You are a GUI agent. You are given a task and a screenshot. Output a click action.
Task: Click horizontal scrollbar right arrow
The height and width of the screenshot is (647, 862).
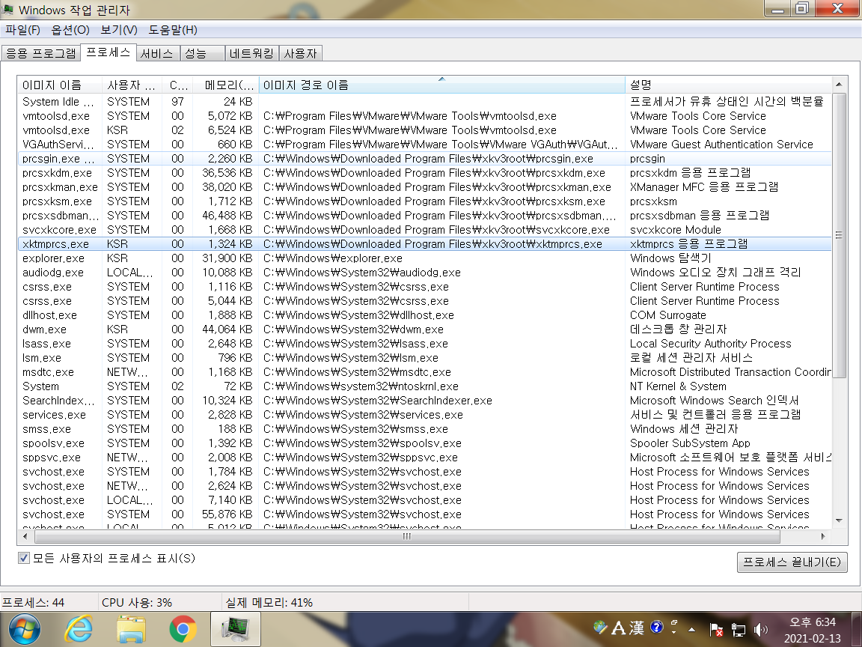pos(823,536)
